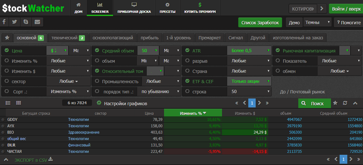Switch to the технический tab
The width and height of the screenshot is (363, 165).
point(68,38)
